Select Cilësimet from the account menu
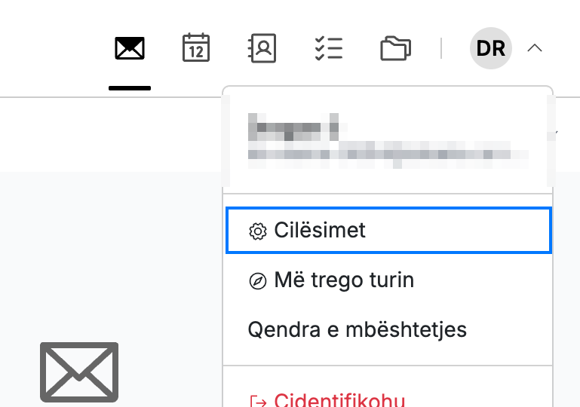 388,231
